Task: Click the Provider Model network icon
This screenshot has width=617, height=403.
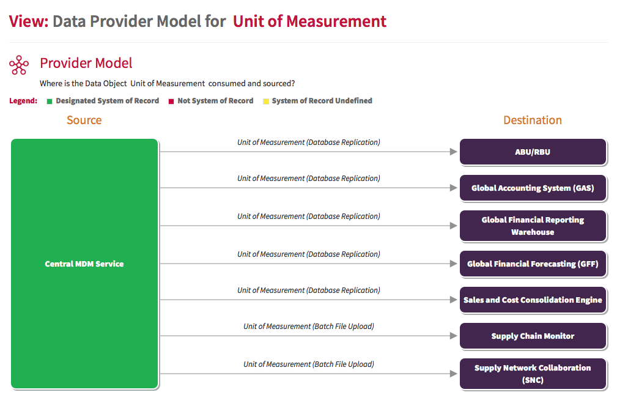Action: 19,65
